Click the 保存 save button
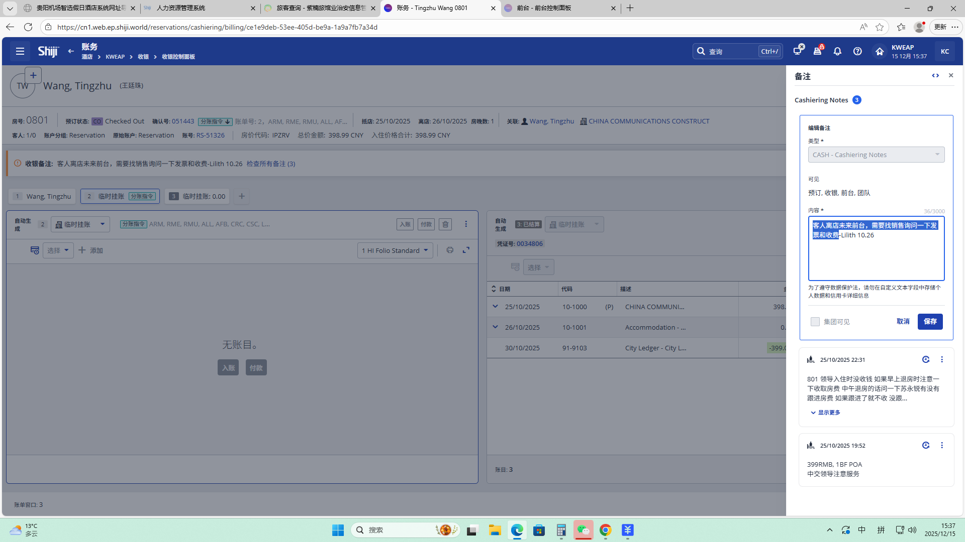This screenshot has height=542, width=965. (x=930, y=322)
